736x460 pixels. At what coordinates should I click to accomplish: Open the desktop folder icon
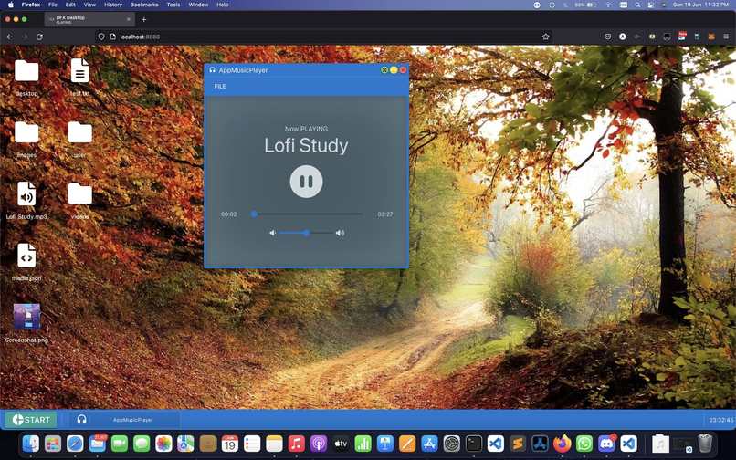(26, 71)
